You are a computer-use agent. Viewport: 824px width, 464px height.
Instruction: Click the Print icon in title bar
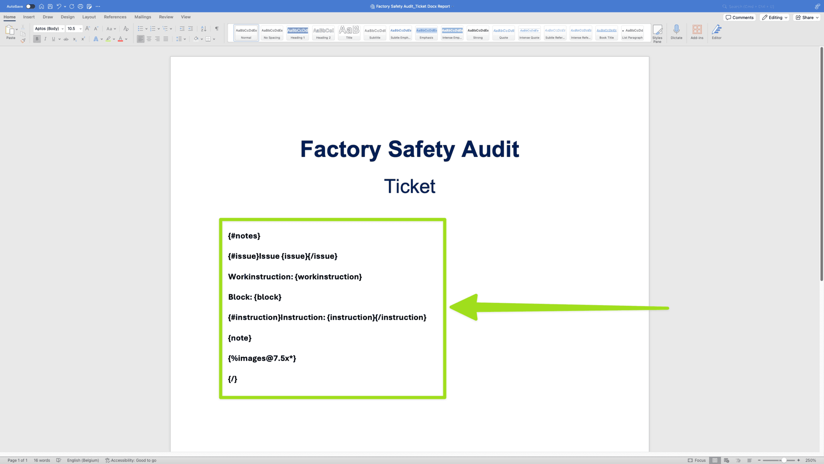pos(80,7)
